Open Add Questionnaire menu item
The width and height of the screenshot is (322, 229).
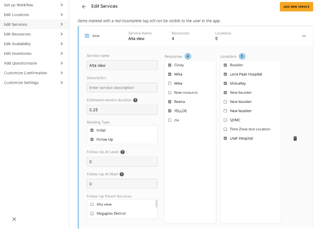pyautogui.click(x=34, y=63)
